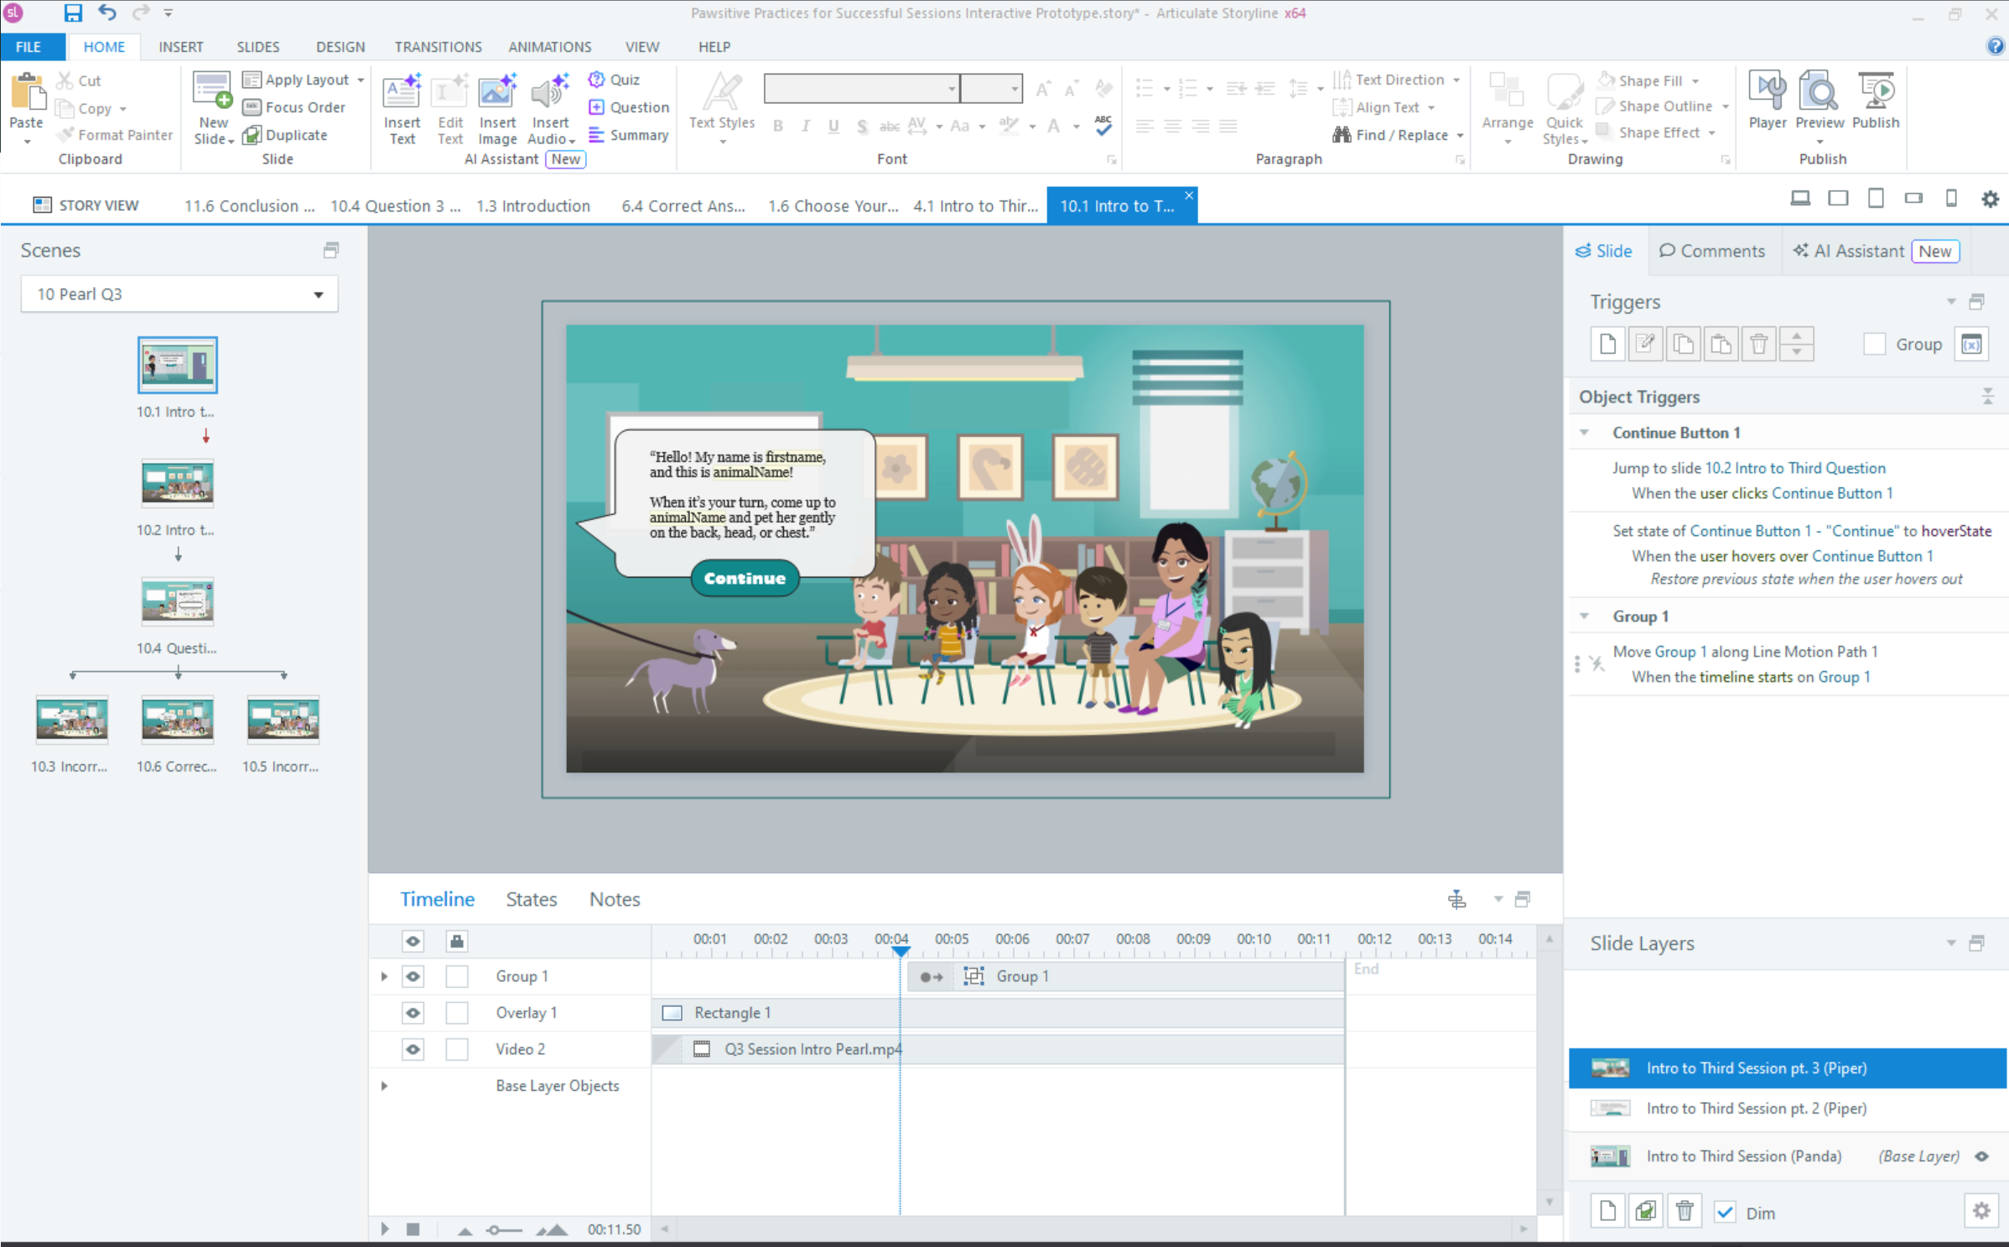This screenshot has height=1247, width=2009.
Task: Expand Base Layer Objects in timeline
Action: coord(384,1086)
